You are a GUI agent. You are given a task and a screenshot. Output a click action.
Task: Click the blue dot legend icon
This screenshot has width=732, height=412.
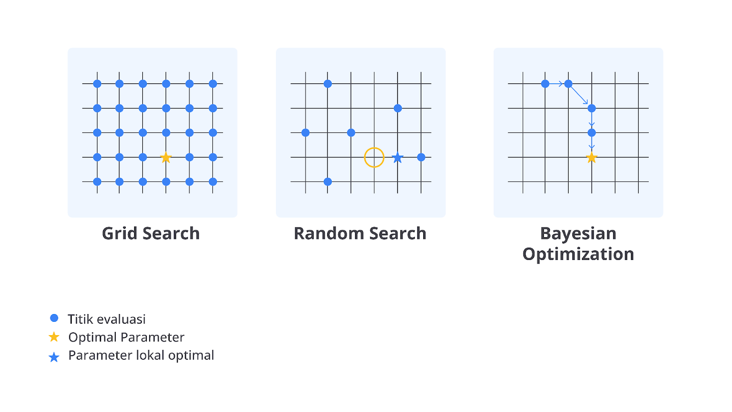[54, 318]
